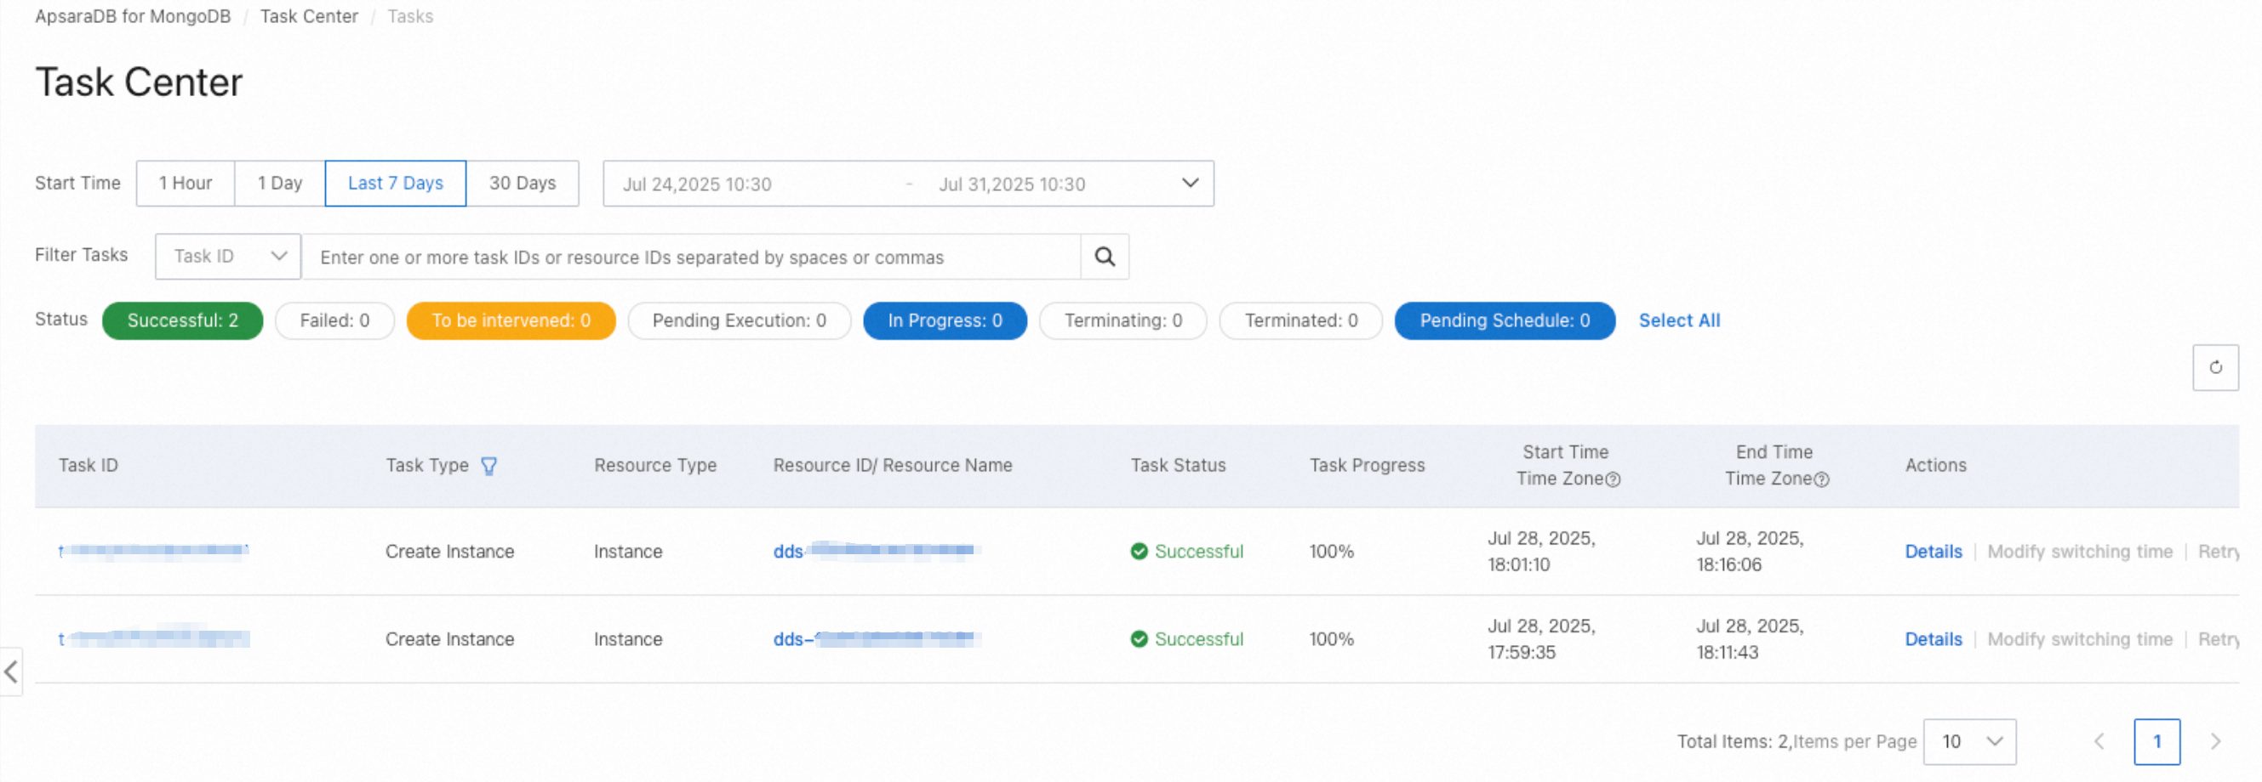Expand the collapsed left sidebar arrow
Screen dimensions: 2262x782
10,672
